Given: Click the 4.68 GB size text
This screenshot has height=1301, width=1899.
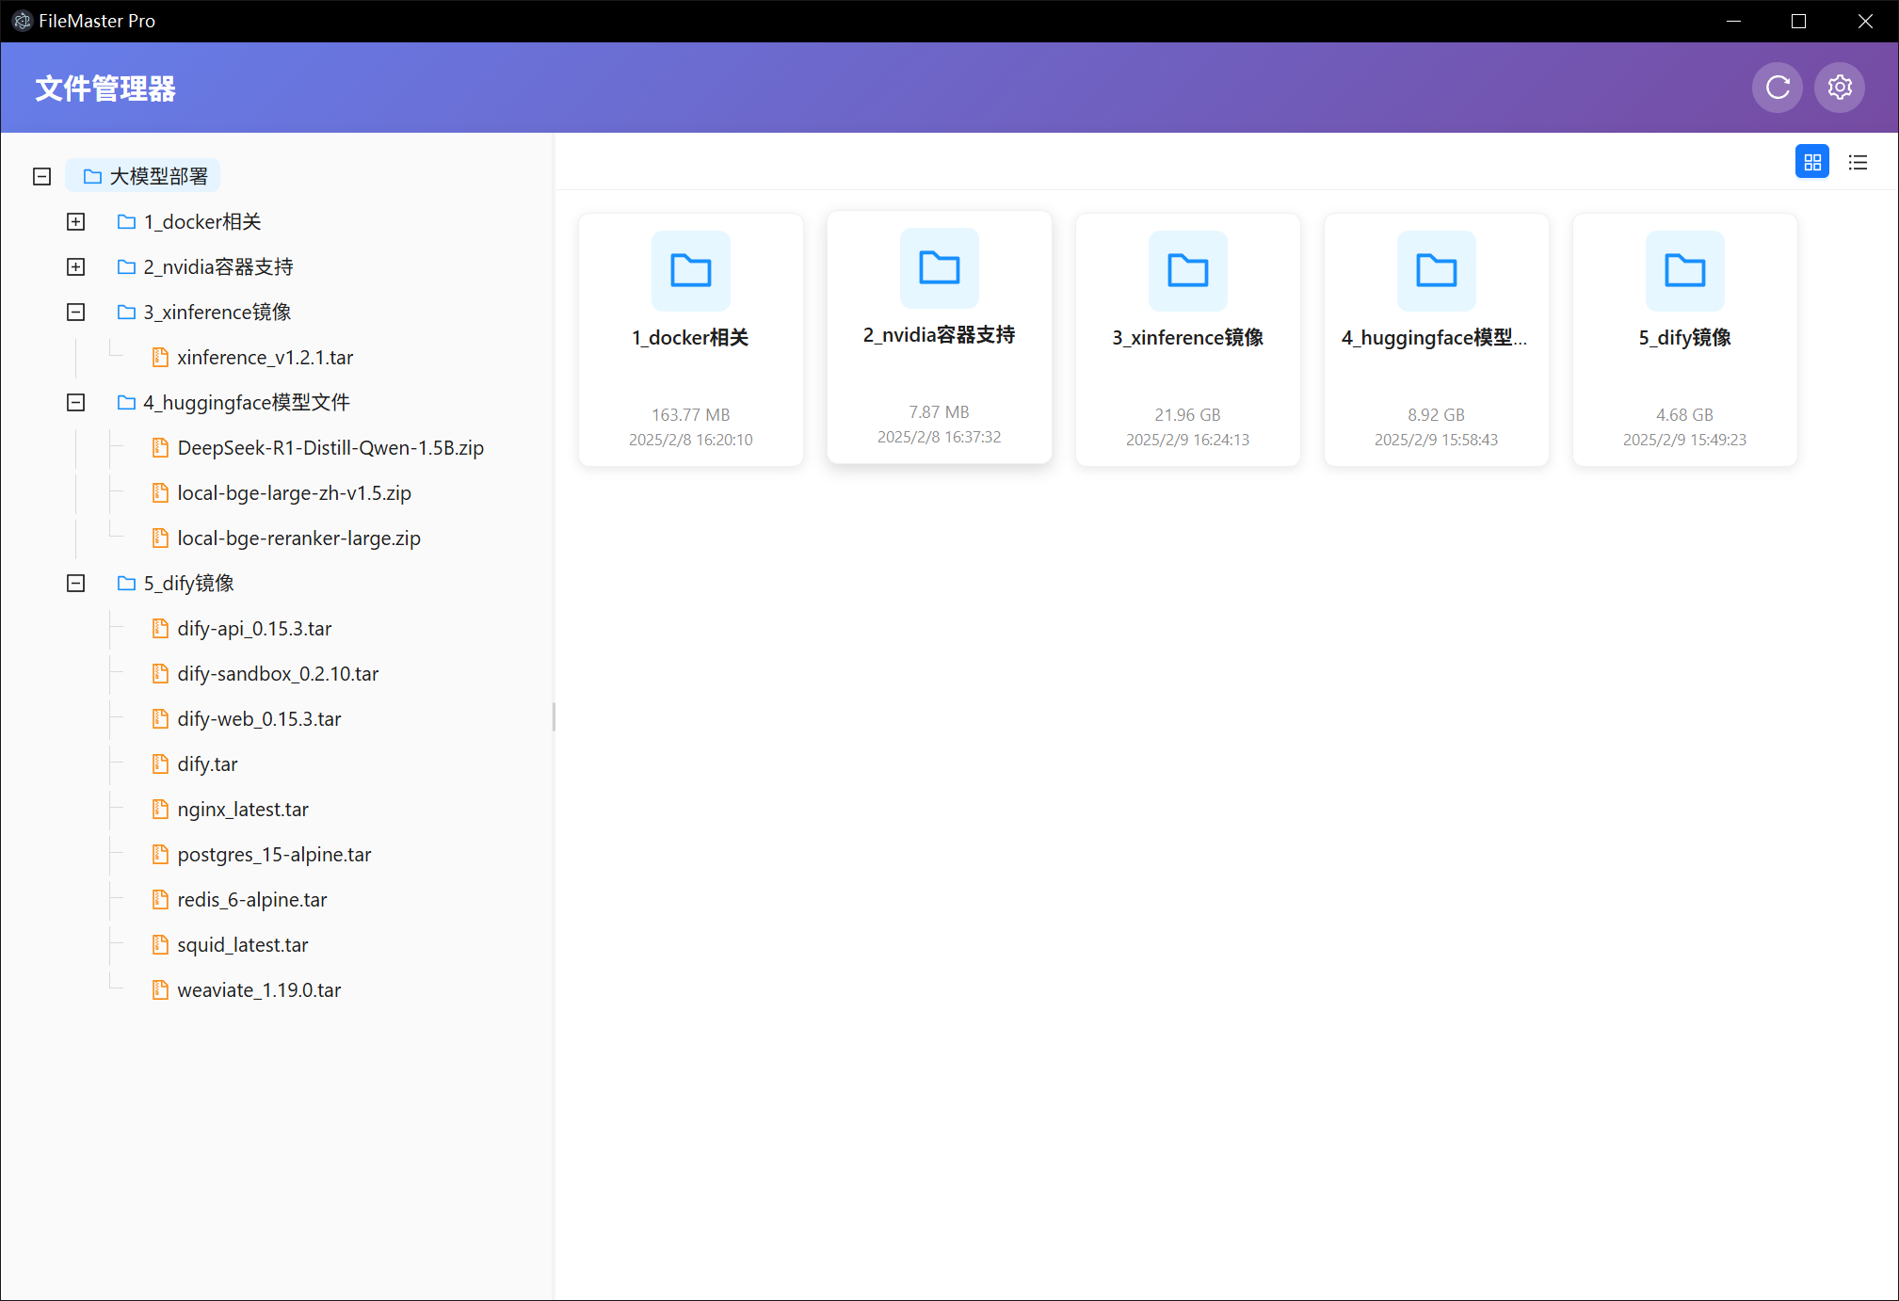Looking at the screenshot, I should pos(1685,414).
